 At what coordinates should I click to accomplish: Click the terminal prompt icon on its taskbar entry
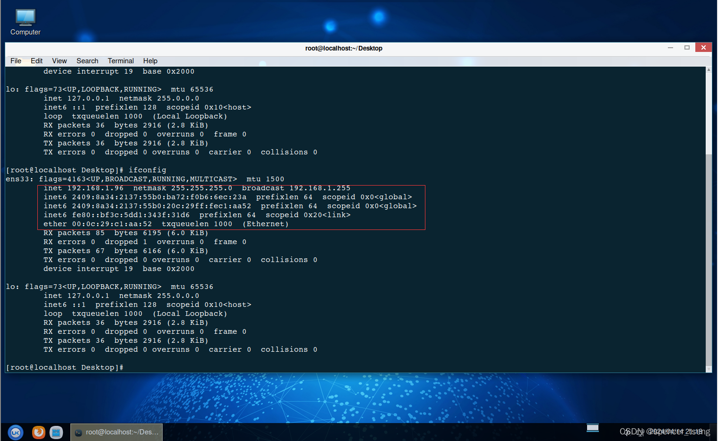point(78,432)
